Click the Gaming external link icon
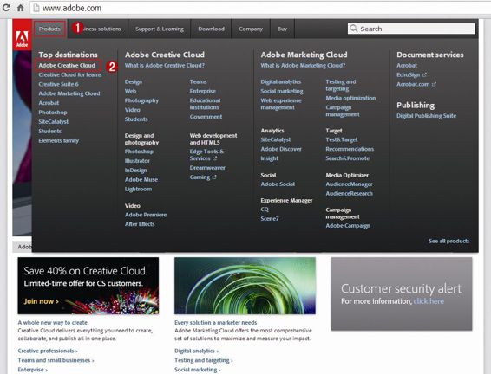 coord(214,177)
